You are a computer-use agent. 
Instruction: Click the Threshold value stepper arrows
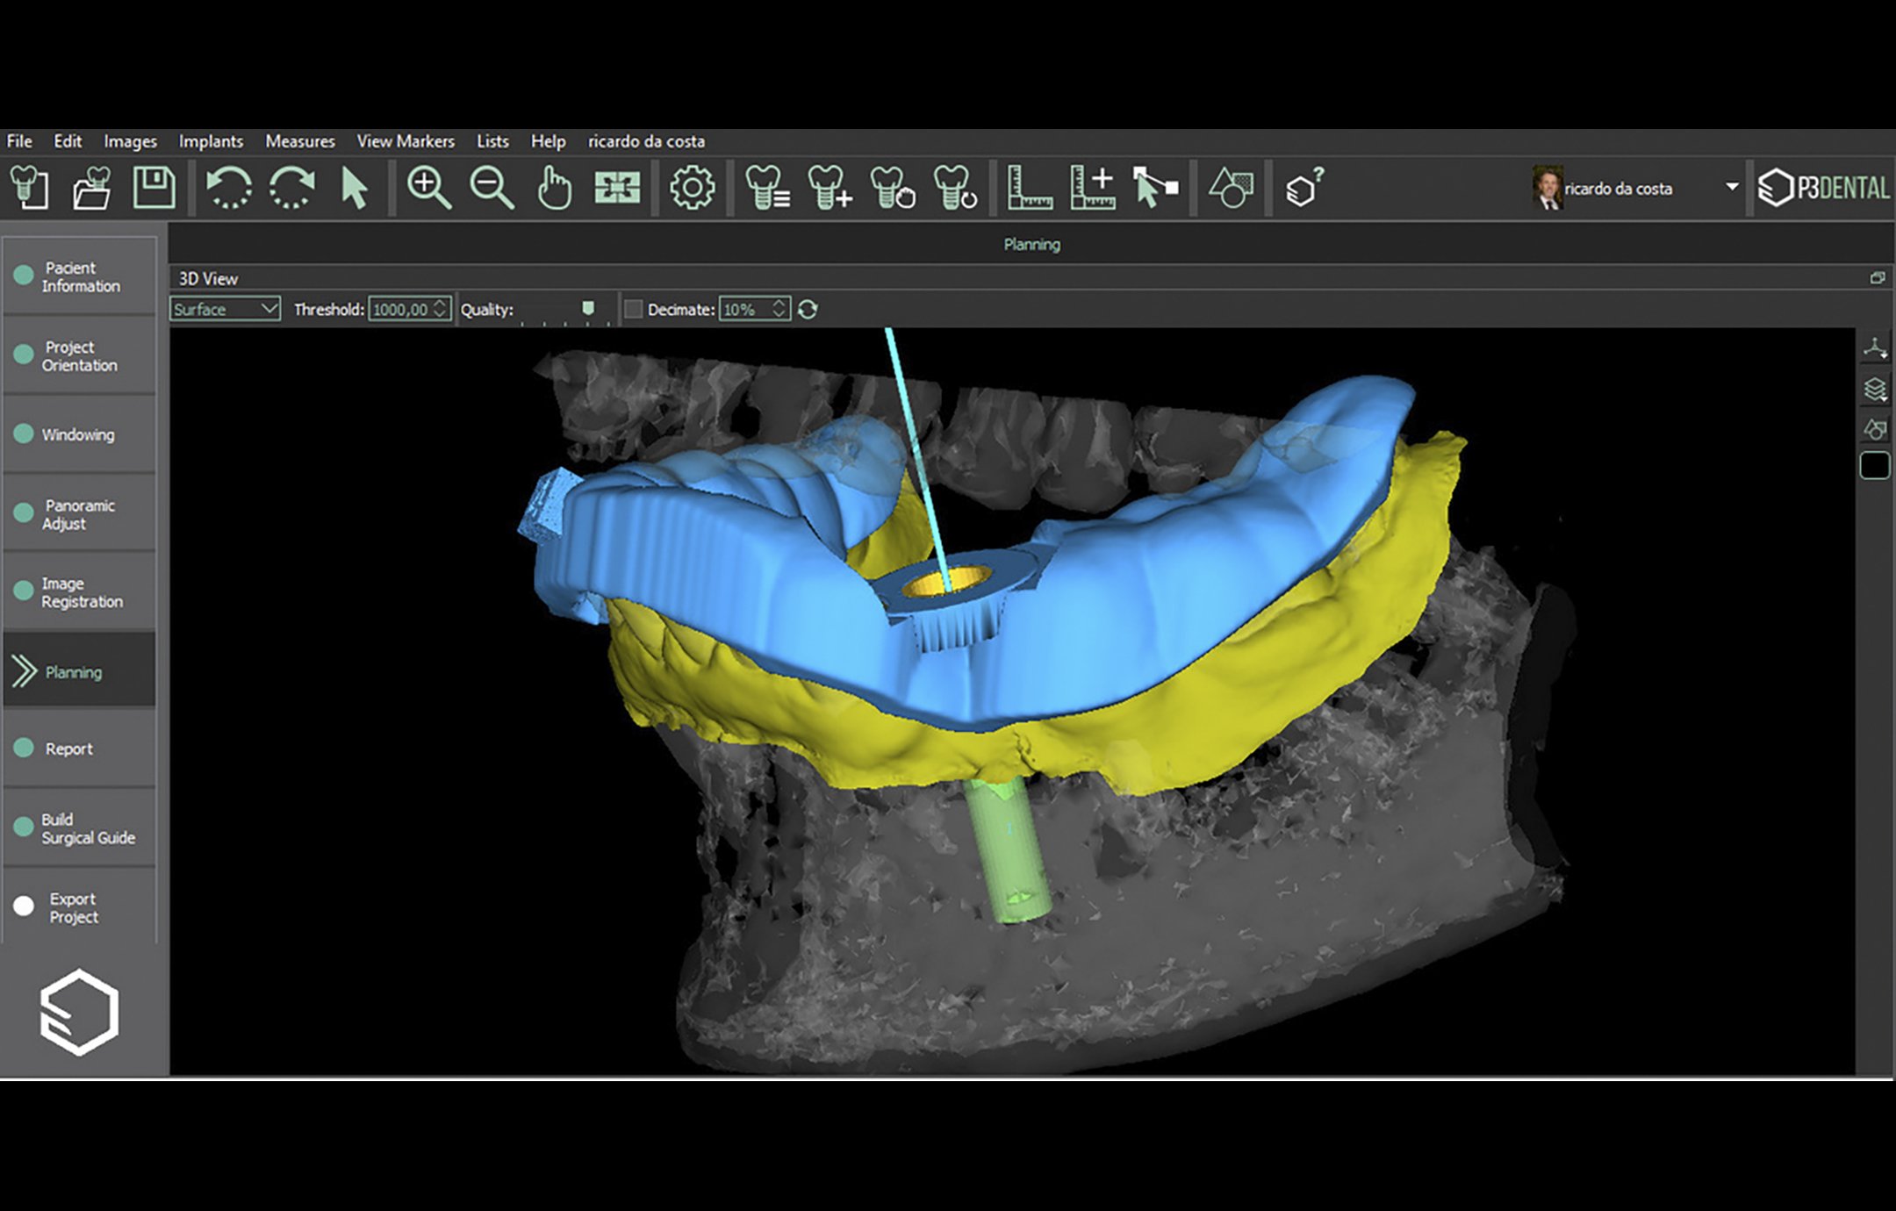(441, 309)
